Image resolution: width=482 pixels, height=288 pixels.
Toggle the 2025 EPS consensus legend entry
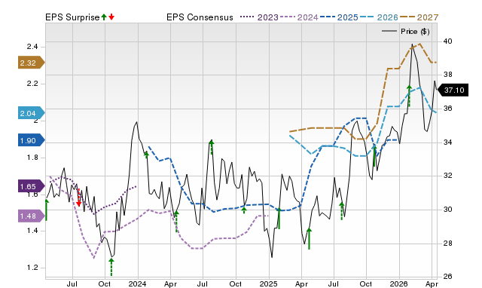point(339,17)
